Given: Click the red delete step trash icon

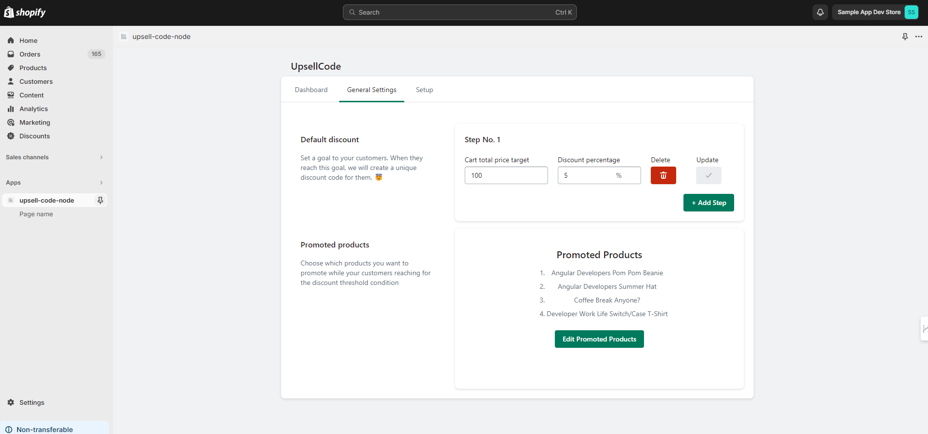Looking at the screenshot, I should click(x=663, y=175).
